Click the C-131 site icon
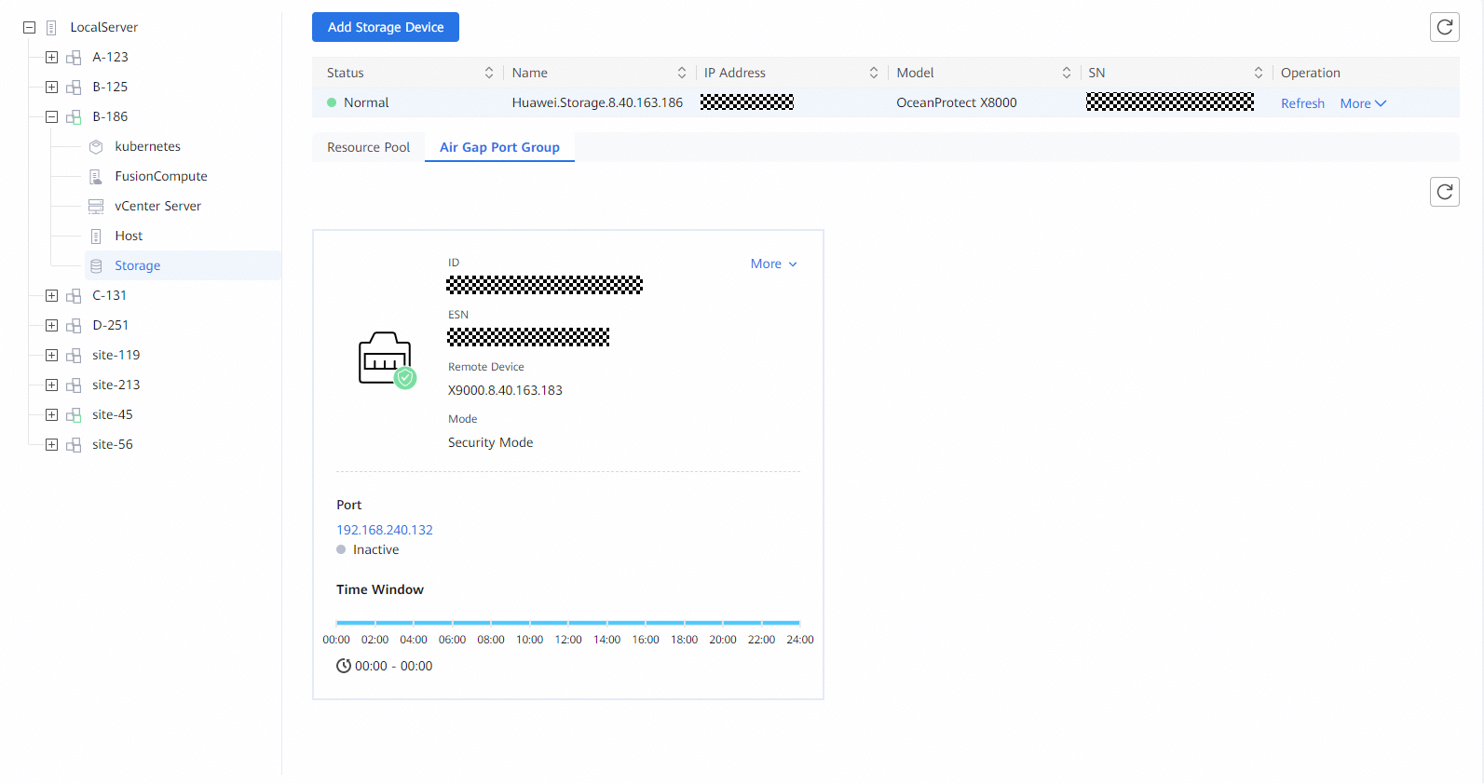Screen dimensions: 1484x784 tap(74, 296)
